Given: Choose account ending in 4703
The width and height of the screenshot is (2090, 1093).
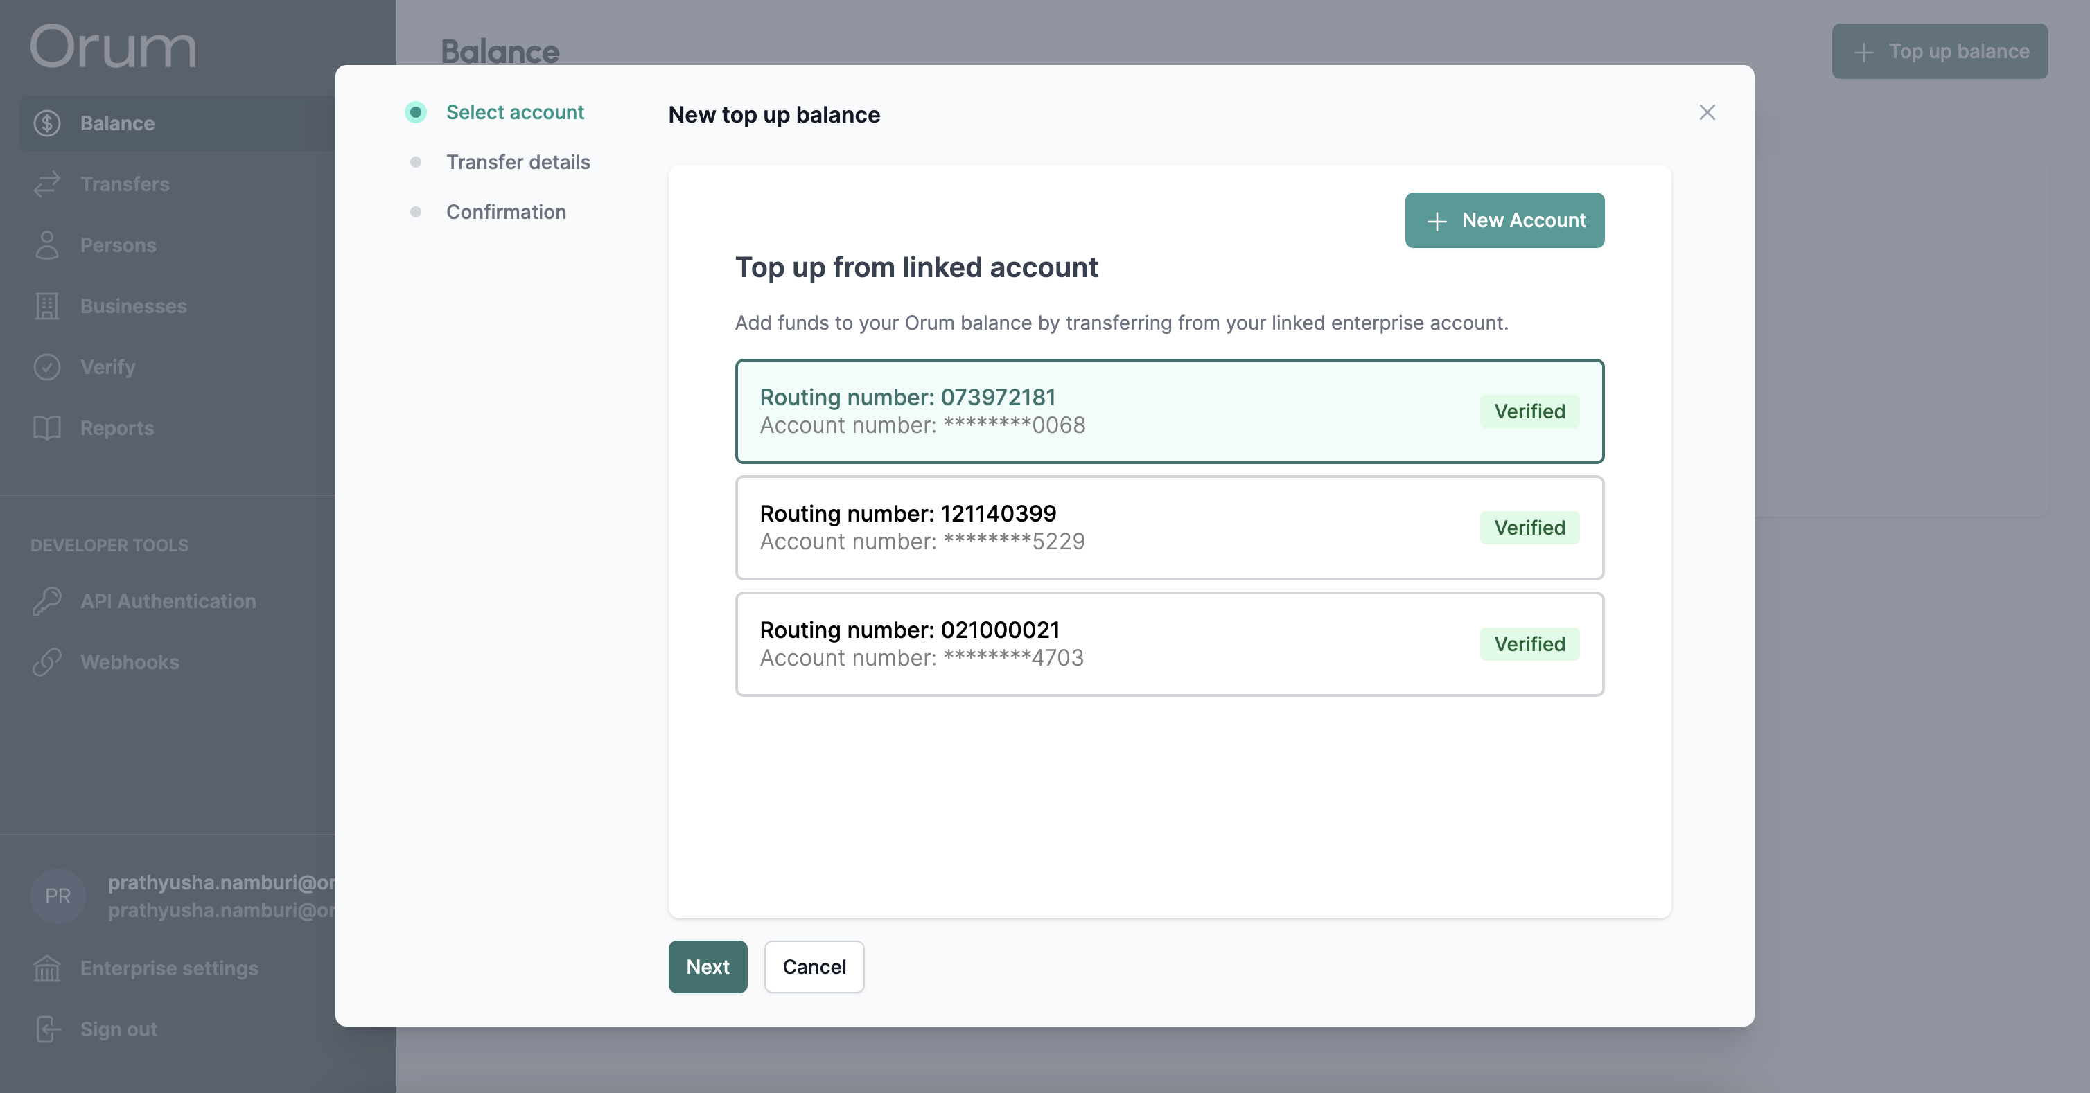Looking at the screenshot, I should click(1168, 643).
